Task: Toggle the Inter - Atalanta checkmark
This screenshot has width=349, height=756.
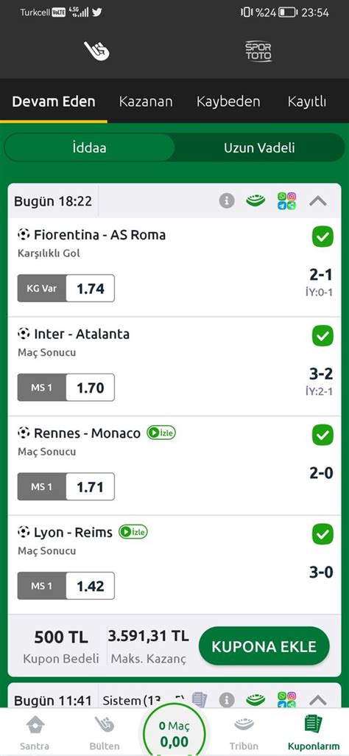Action: (x=322, y=336)
